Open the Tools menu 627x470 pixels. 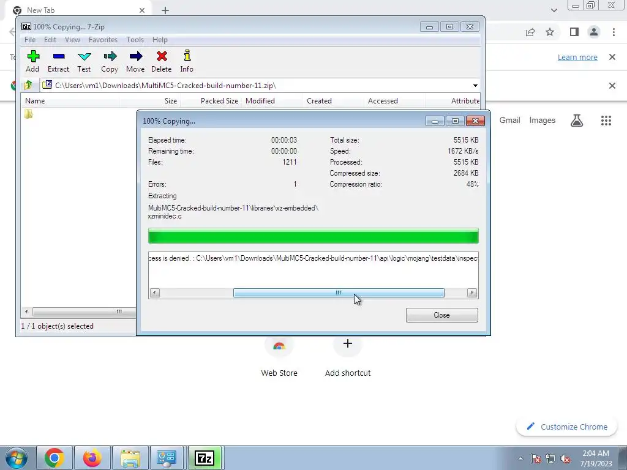[x=135, y=40]
